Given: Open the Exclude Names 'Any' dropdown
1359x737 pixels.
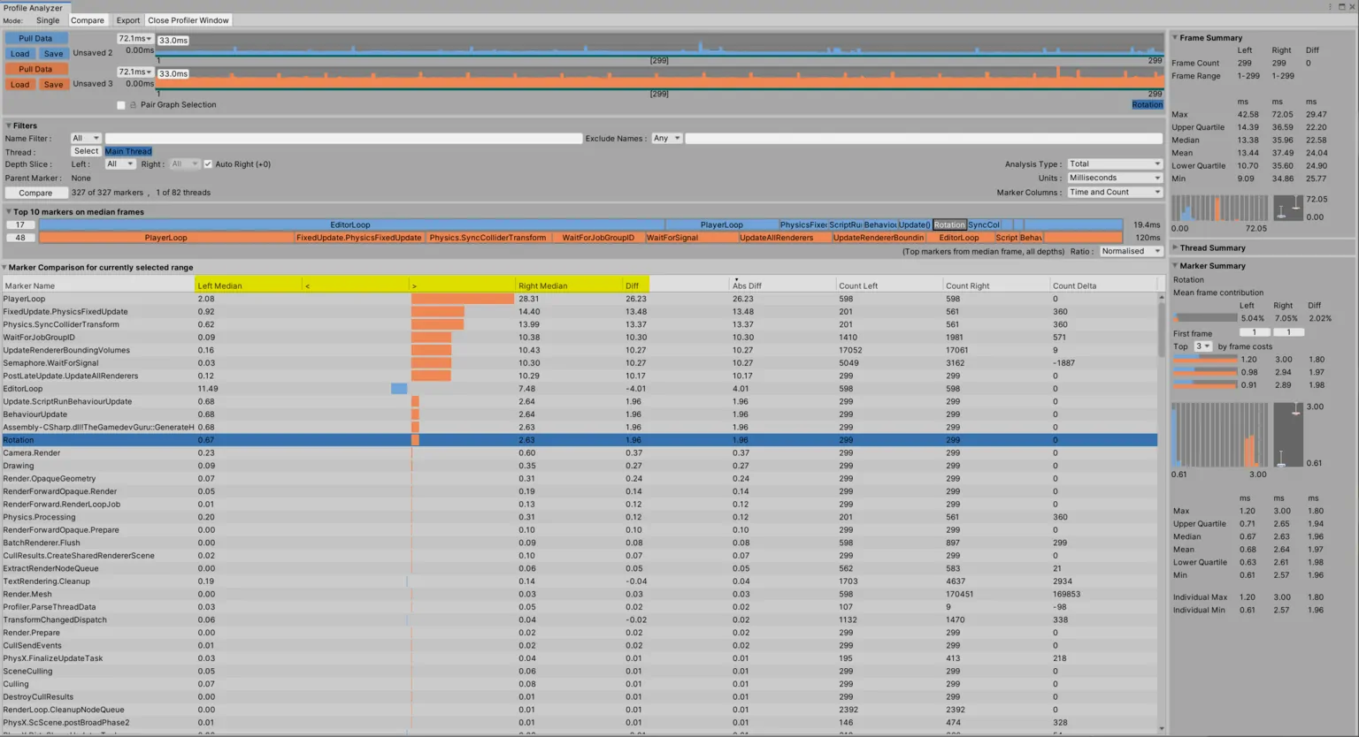Looking at the screenshot, I should [666, 138].
